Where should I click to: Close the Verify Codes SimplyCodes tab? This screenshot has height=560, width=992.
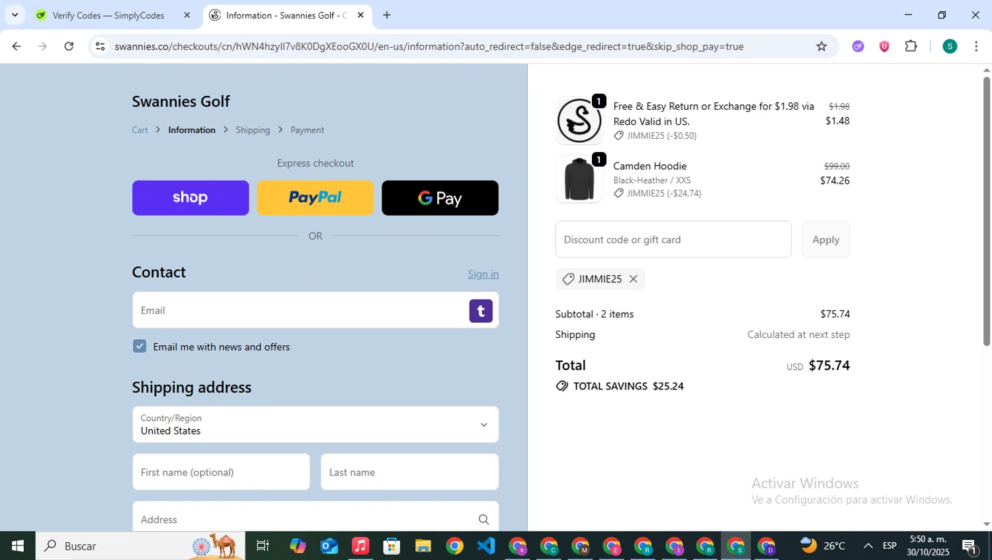[187, 15]
